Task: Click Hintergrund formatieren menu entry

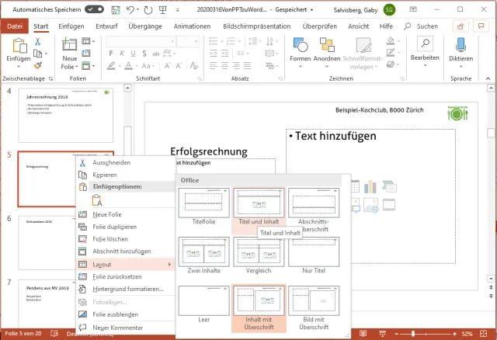Action: 127,289
